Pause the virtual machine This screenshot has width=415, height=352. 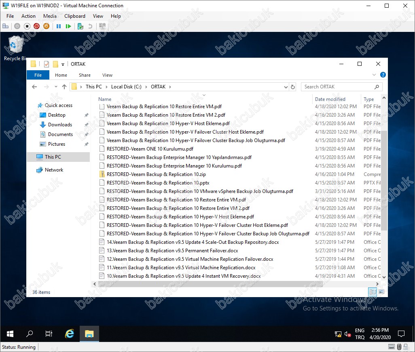(59, 26)
